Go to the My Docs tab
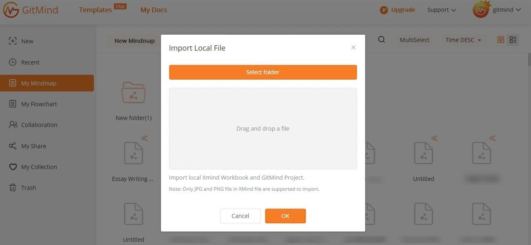 (154, 10)
